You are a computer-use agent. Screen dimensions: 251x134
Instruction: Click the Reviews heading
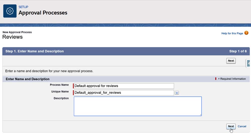(x=13, y=37)
